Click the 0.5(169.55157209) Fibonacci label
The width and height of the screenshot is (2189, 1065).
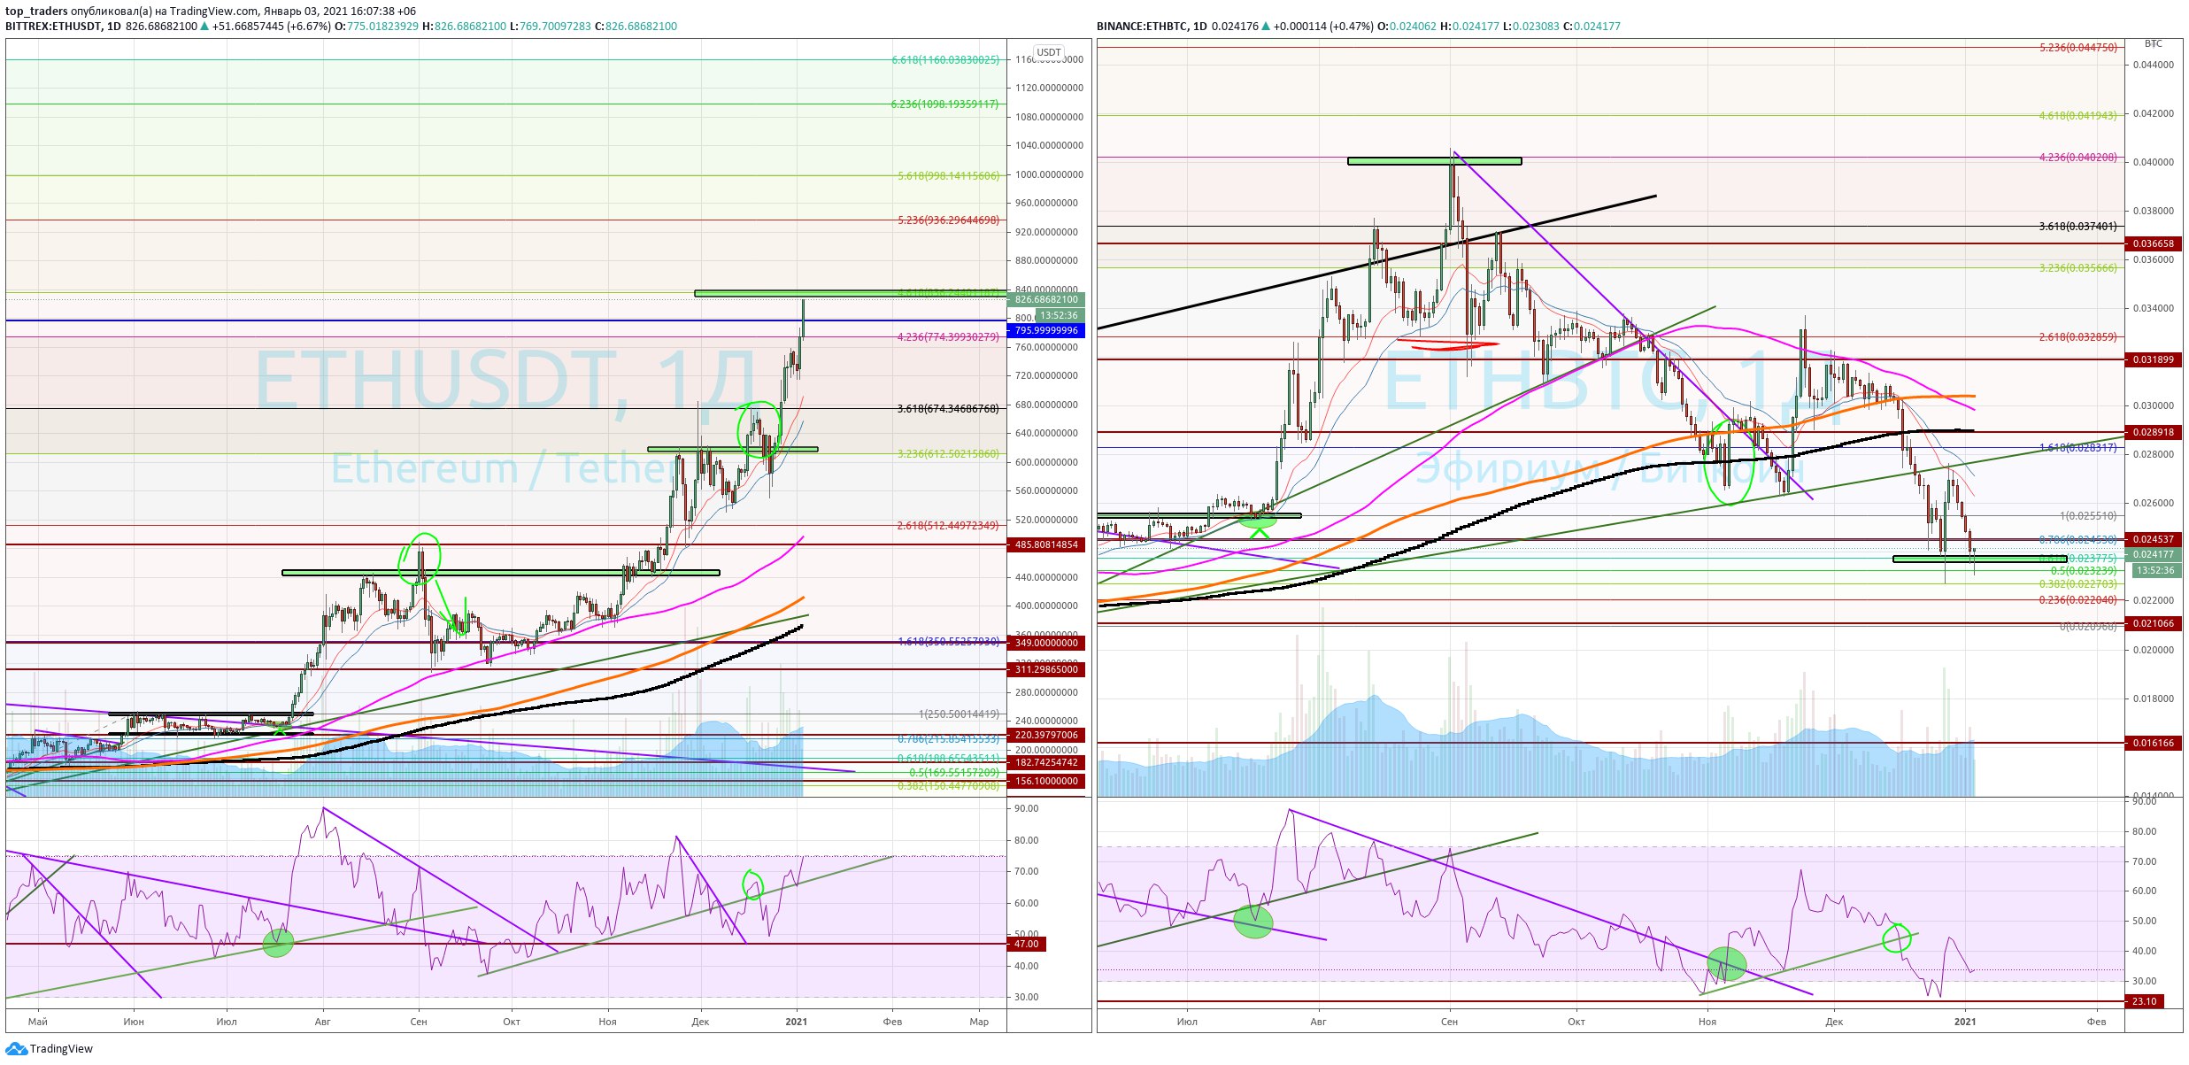point(954,773)
